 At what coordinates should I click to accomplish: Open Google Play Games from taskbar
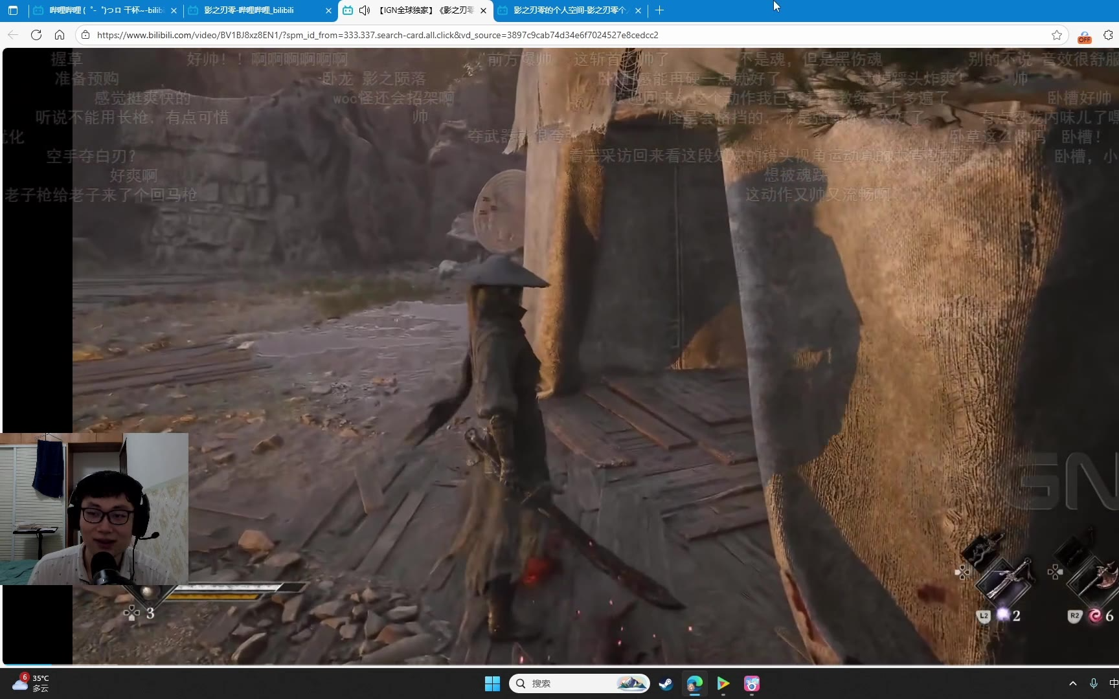(x=723, y=683)
